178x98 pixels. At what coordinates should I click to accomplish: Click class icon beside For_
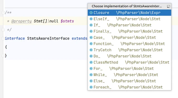(x=91, y=69)
